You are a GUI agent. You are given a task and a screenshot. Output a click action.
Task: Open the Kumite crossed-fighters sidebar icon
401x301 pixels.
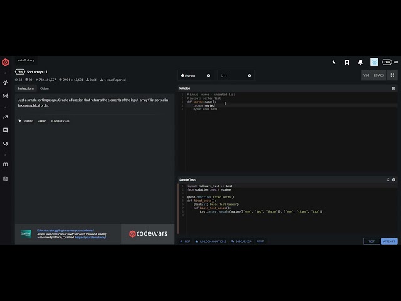click(6, 96)
